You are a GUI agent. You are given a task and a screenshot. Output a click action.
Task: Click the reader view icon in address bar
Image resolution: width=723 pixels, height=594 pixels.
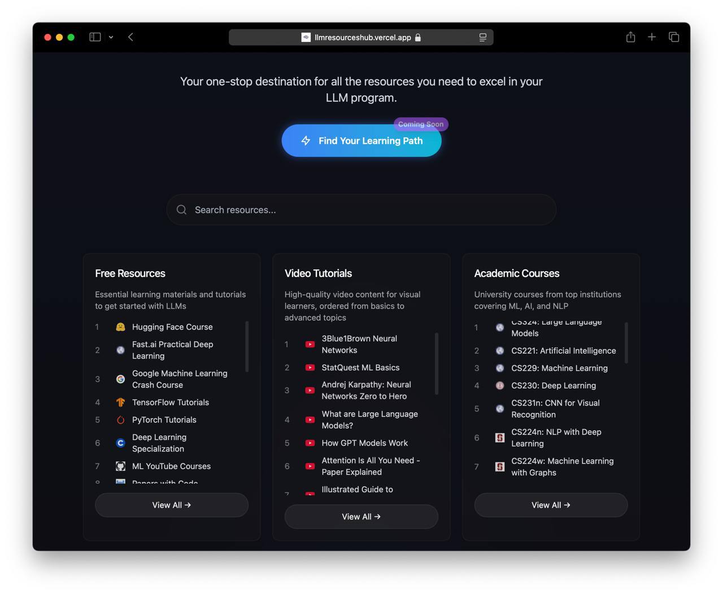(483, 37)
